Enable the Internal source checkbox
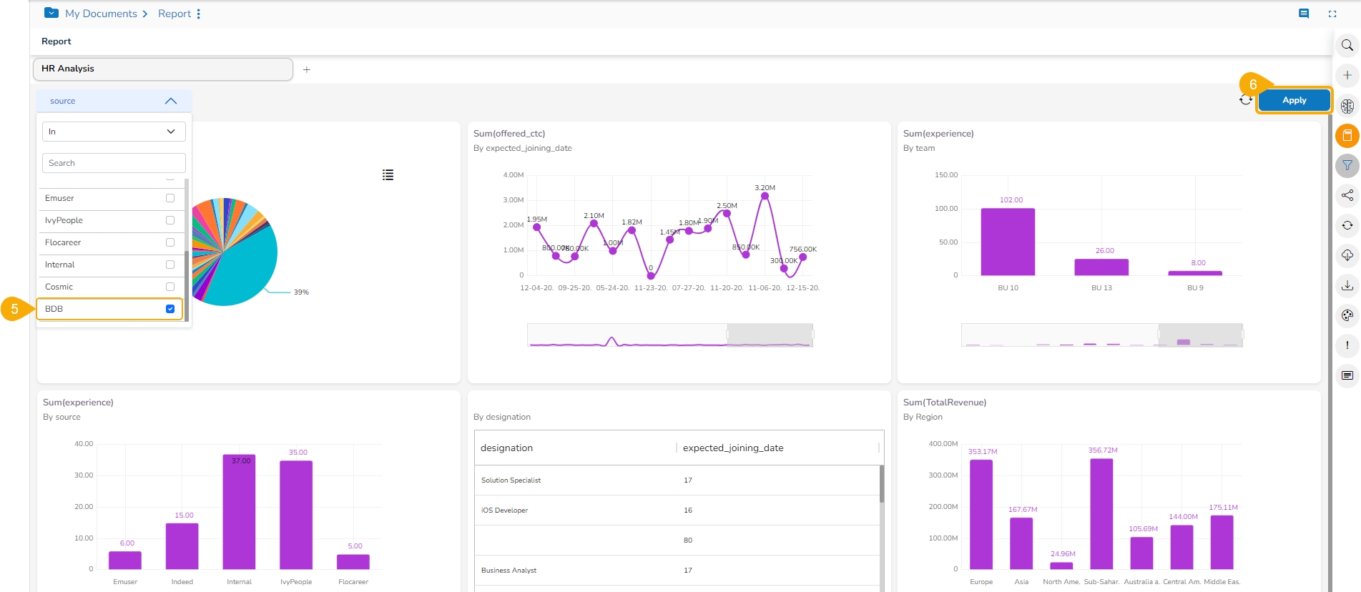The height and width of the screenshot is (592, 1361). (x=170, y=265)
